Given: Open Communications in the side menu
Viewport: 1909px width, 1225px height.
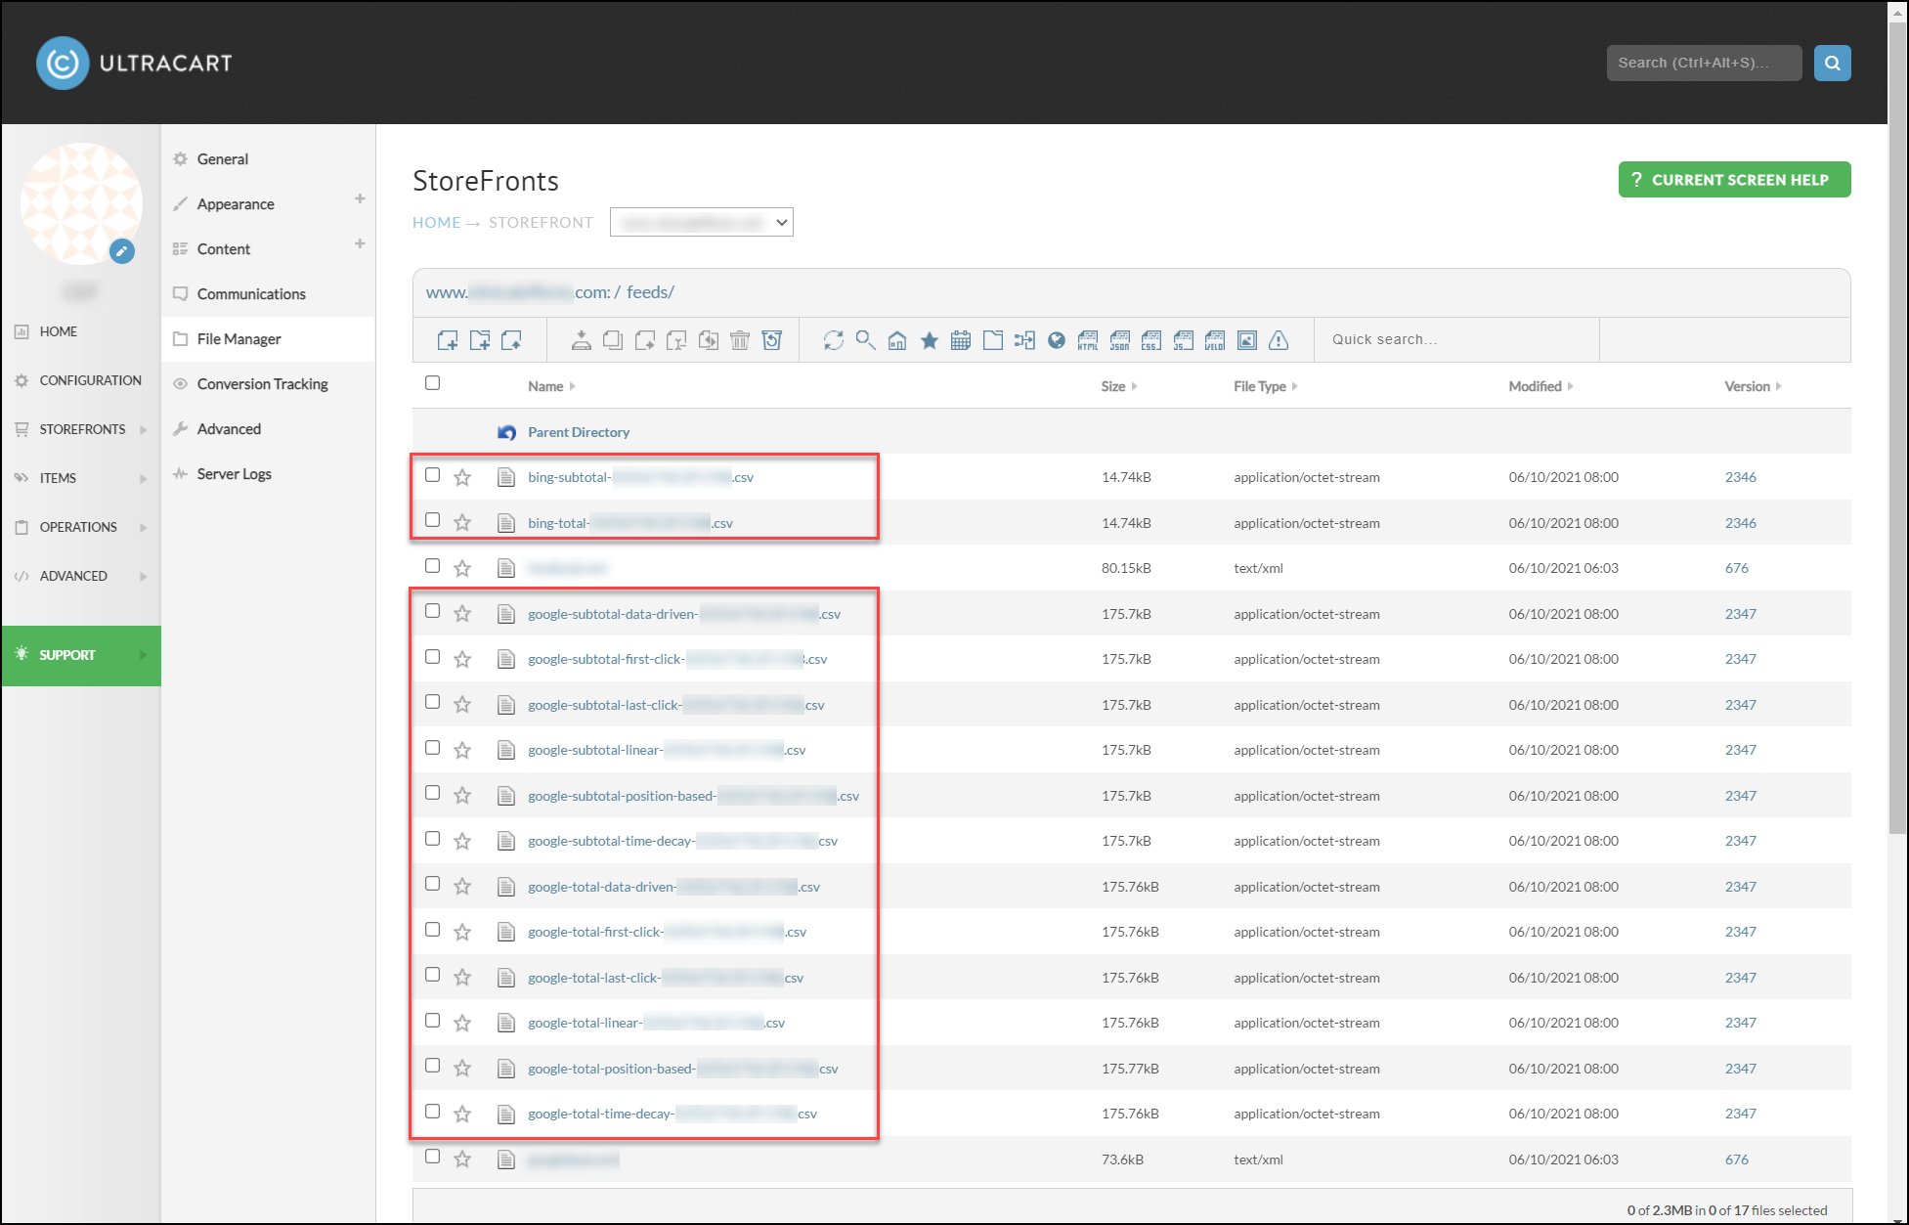Looking at the screenshot, I should pos(251,294).
